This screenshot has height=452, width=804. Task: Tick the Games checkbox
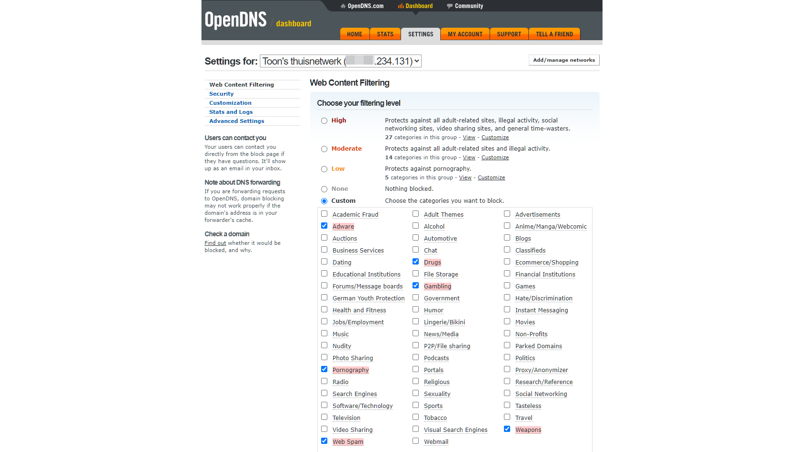pyautogui.click(x=507, y=286)
